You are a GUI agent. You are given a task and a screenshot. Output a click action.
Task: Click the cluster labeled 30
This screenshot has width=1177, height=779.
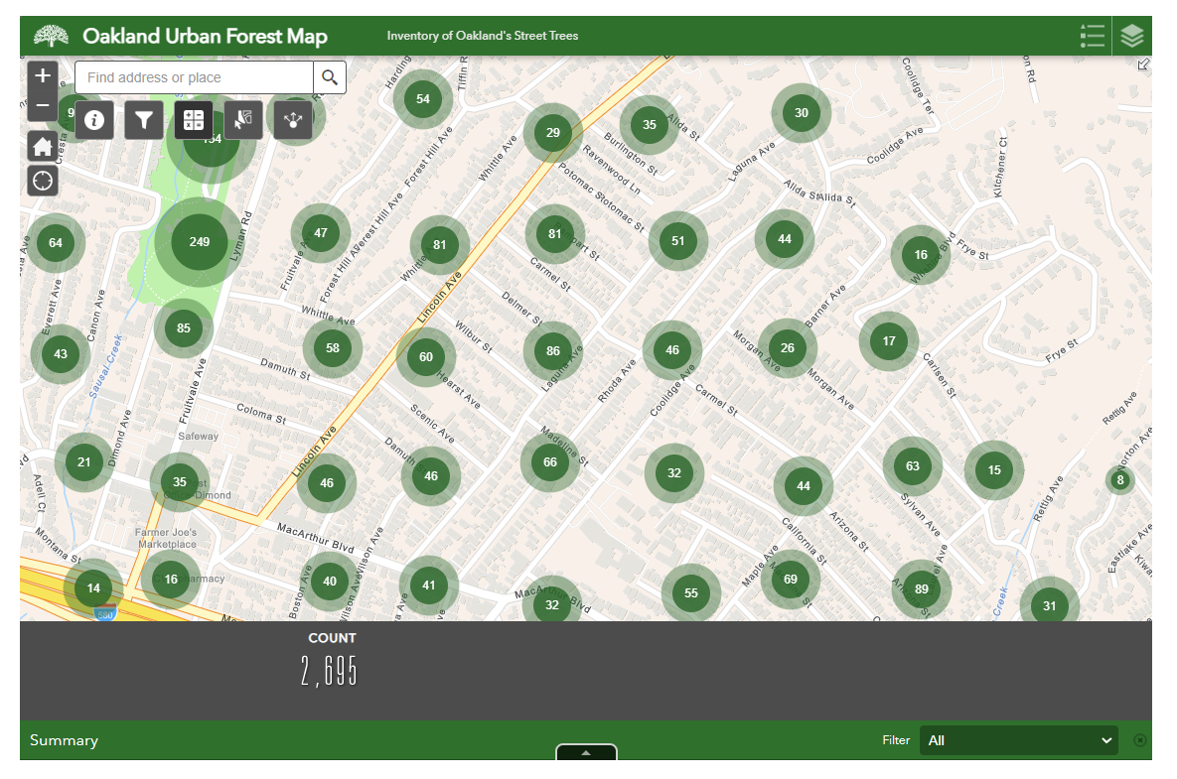pos(802,113)
